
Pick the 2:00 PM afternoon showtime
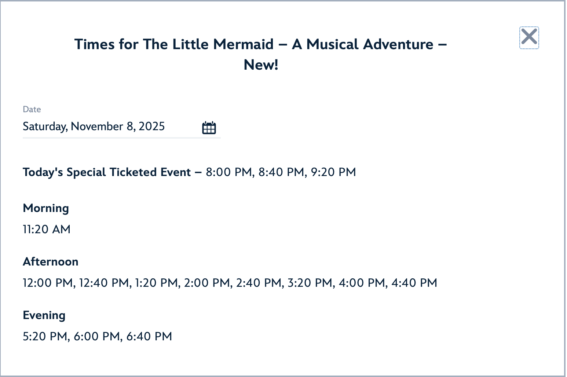point(207,283)
